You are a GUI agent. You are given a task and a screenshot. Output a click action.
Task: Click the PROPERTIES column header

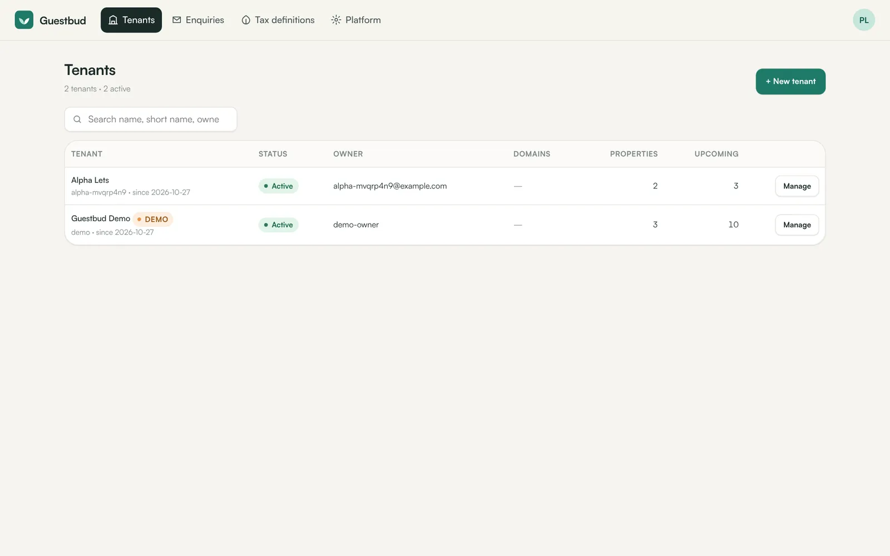coord(634,154)
